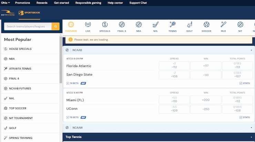Click the sidebar vertical scrollbar
The image size is (255, 142).
(61, 60)
